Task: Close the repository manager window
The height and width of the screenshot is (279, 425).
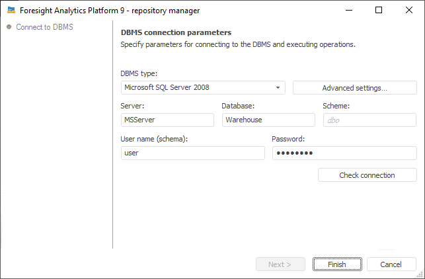Action: 409,11
